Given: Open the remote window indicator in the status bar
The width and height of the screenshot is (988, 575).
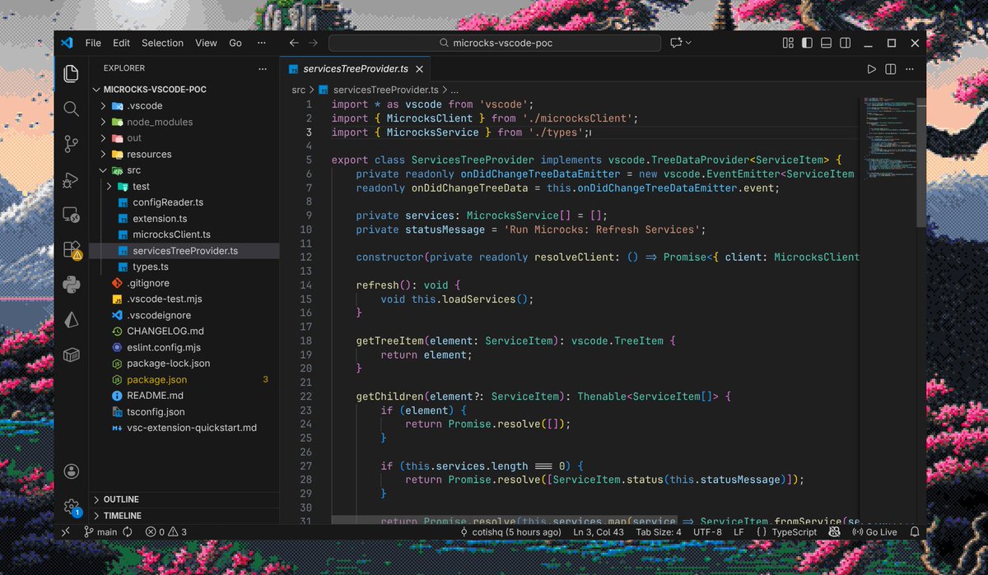Looking at the screenshot, I should coord(67,532).
